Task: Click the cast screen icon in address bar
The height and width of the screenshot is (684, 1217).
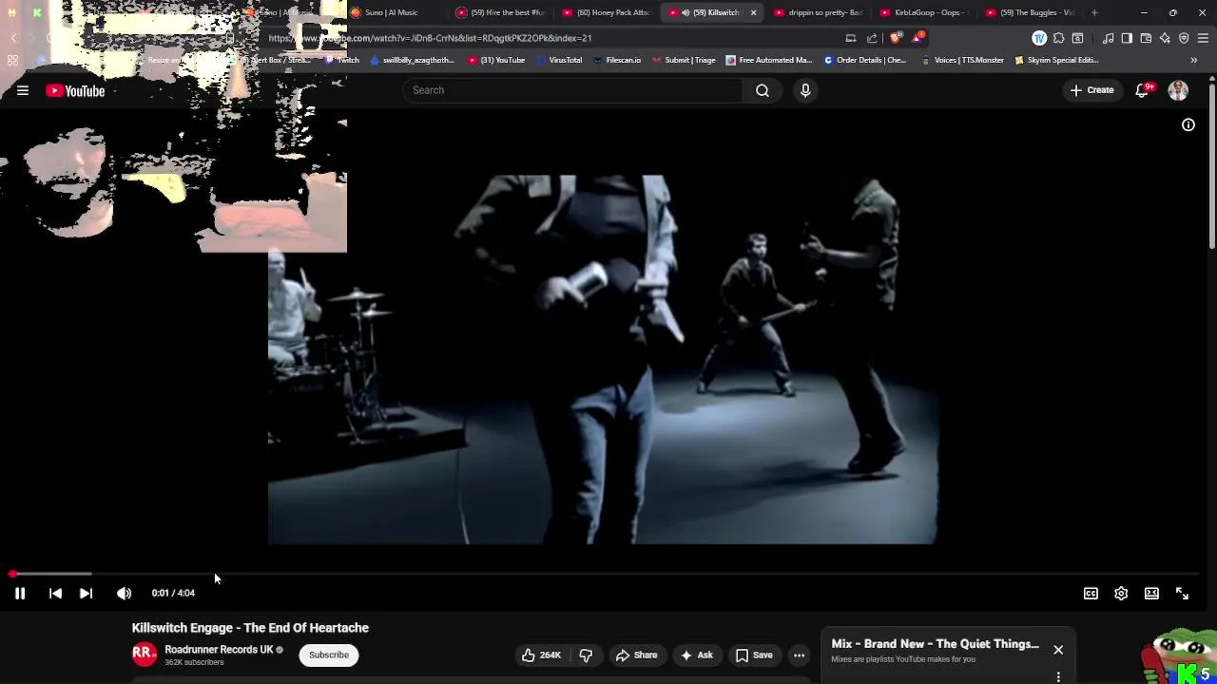Action: coord(851,38)
